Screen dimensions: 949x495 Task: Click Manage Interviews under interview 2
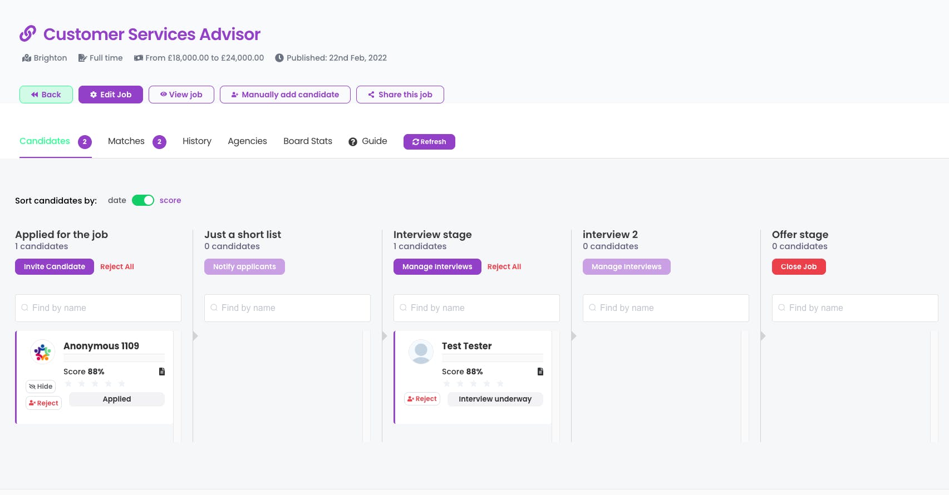tap(627, 267)
